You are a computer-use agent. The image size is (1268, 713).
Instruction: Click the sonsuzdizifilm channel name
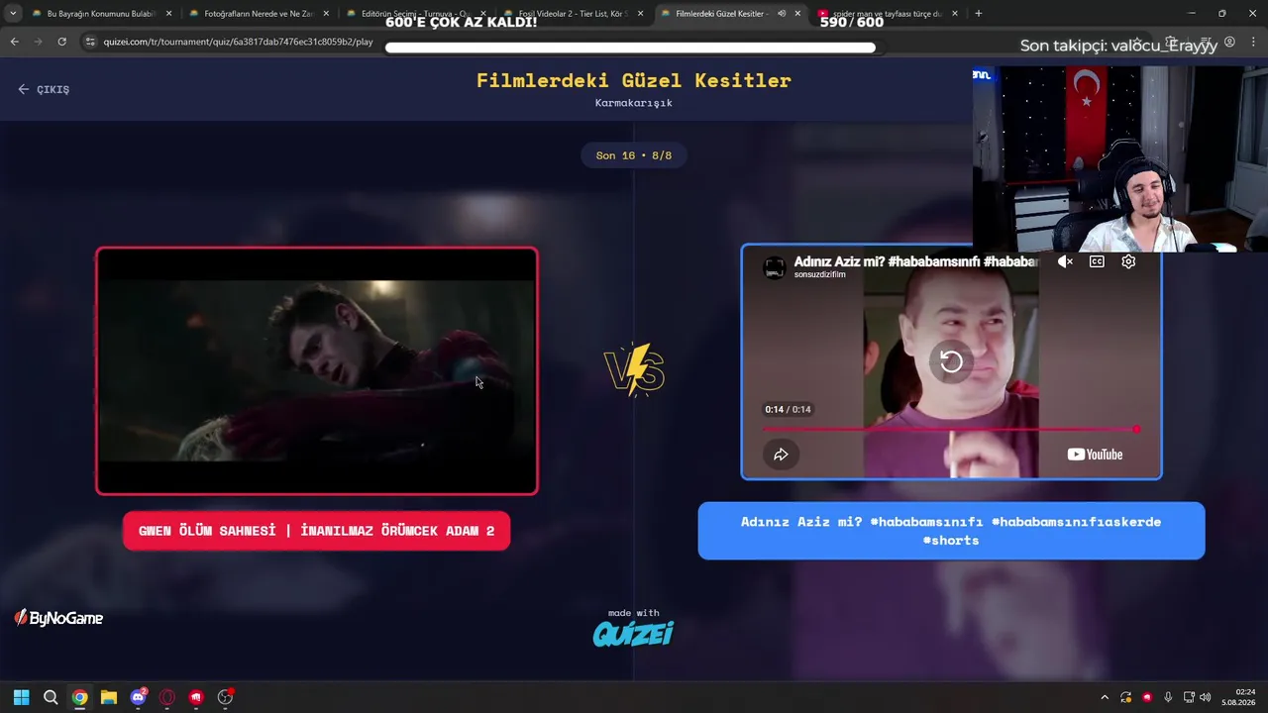point(819,275)
